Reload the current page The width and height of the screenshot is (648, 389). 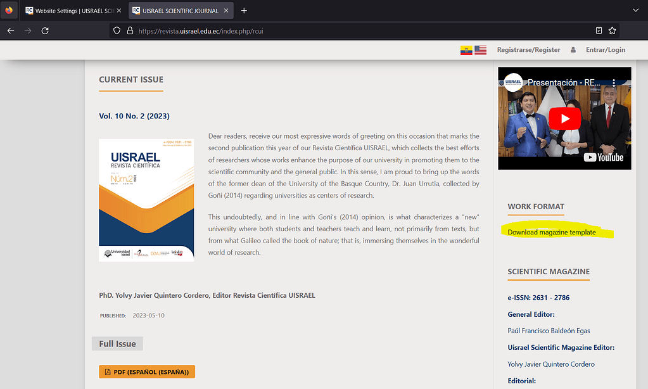point(44,30)
